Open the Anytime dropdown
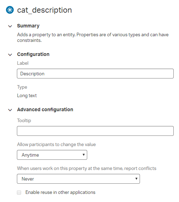The image size is (179, 202). tap(52, 155)
